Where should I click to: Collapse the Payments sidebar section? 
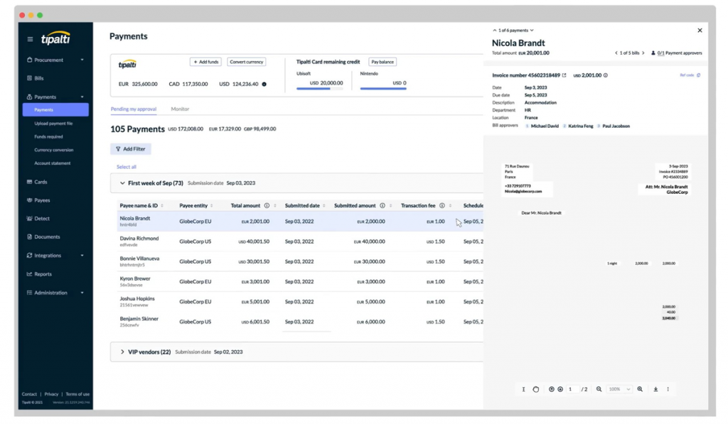point(82,97)
